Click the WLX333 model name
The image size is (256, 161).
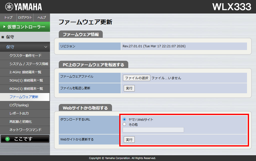(232, 7)
